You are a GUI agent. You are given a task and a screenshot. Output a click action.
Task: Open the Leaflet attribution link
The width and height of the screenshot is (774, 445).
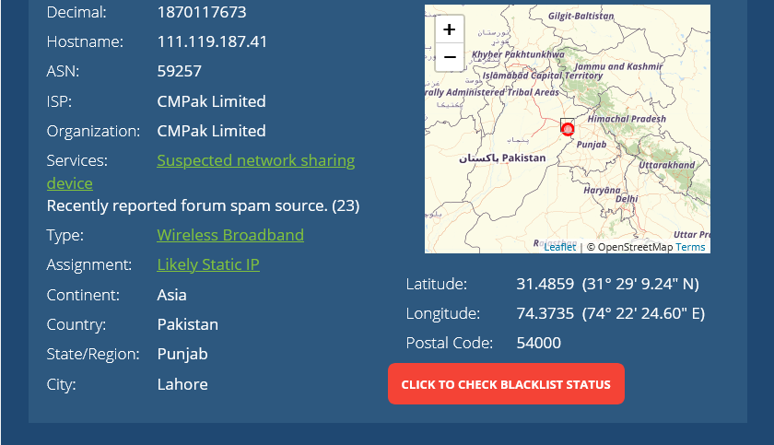560,247
